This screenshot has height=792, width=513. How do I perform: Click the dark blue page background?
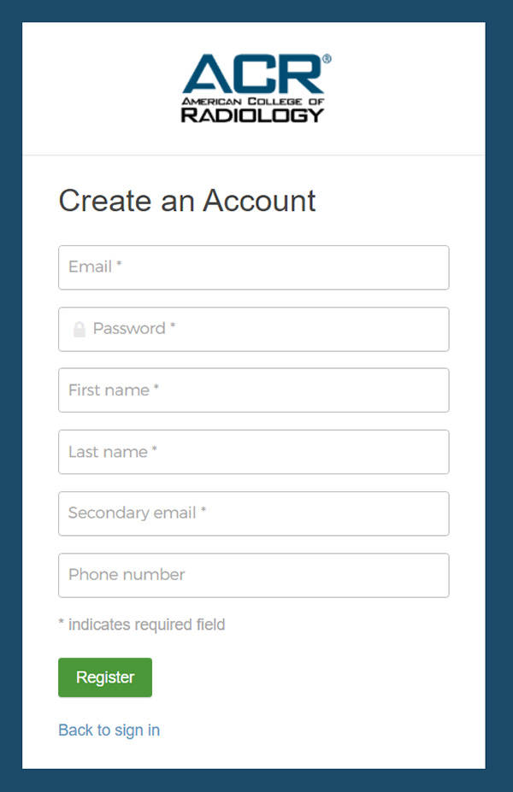(10, 393)
